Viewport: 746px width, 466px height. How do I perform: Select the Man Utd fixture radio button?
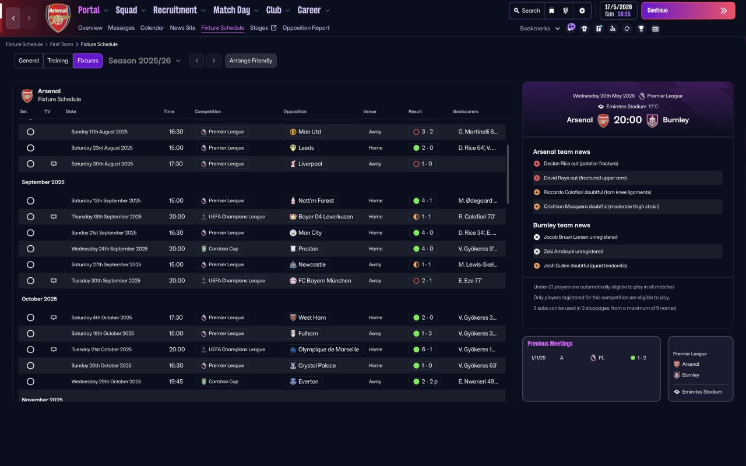point(30,132)
